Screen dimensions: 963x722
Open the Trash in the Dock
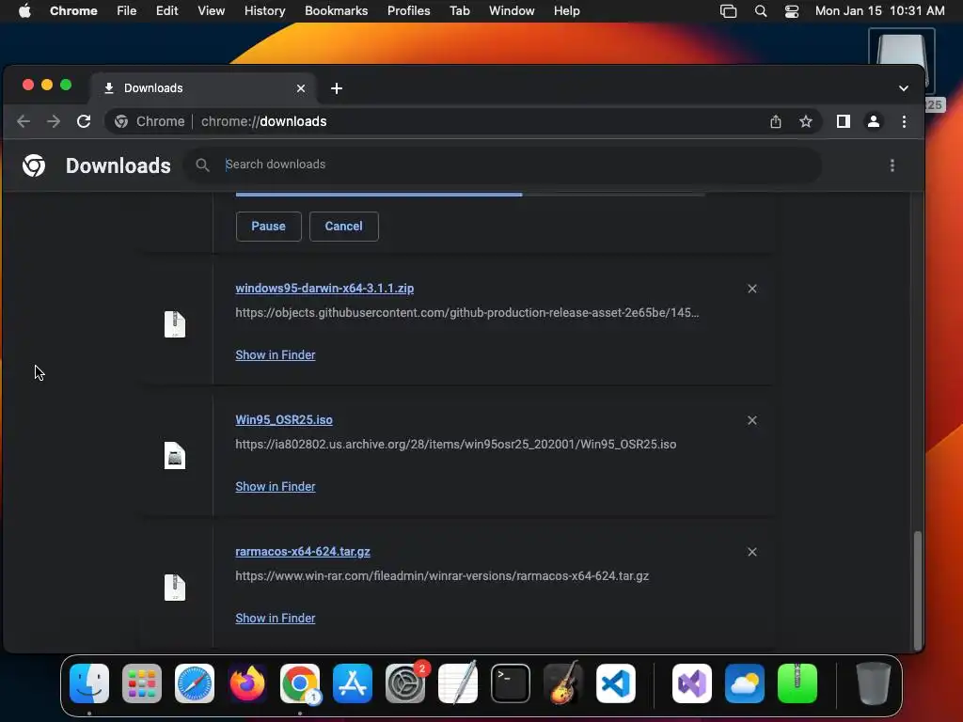[x=874, y=683]
